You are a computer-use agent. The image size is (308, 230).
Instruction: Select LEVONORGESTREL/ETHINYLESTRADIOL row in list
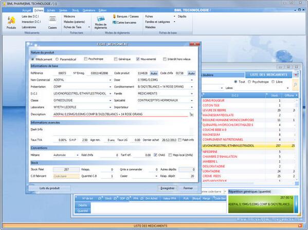(x=249, y=146)
